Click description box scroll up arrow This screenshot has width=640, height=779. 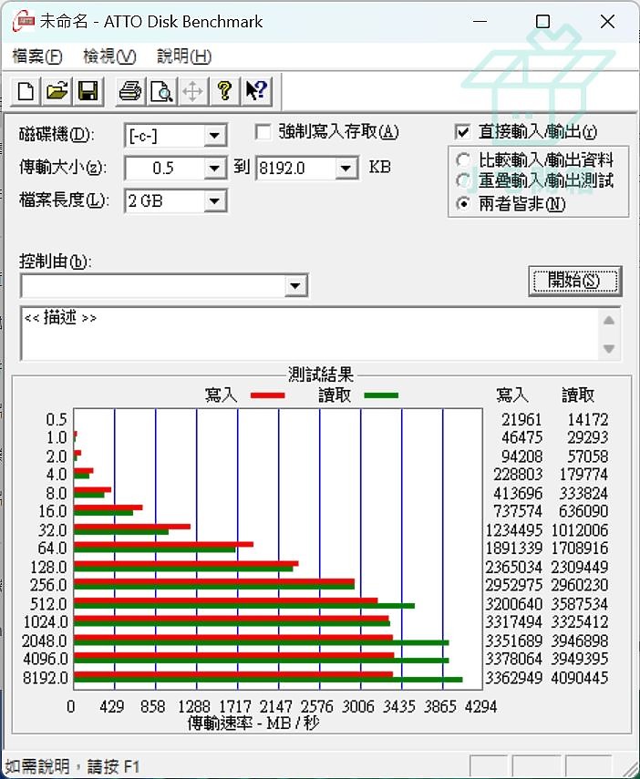609,321
